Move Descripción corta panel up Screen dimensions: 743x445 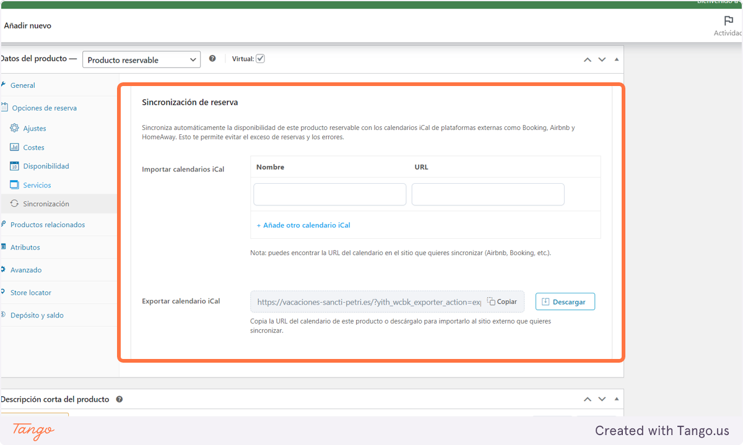click(588, 400)
